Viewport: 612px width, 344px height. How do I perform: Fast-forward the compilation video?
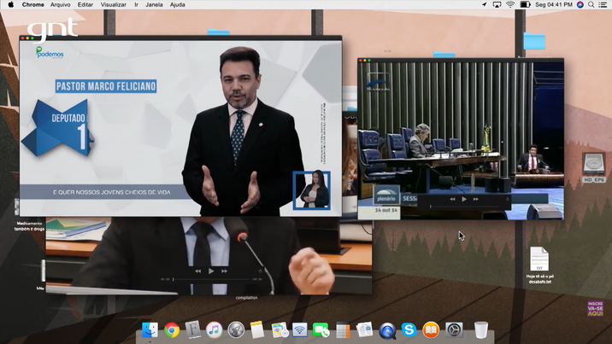[x=224, y=271]
